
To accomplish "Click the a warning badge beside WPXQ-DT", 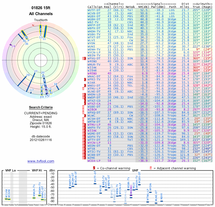I will [83, 113].
